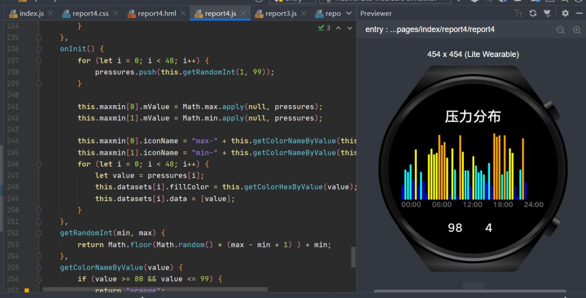Screen dimensions: 586x298
Task: Zoom in the preview
Action: tap(577, 30)
